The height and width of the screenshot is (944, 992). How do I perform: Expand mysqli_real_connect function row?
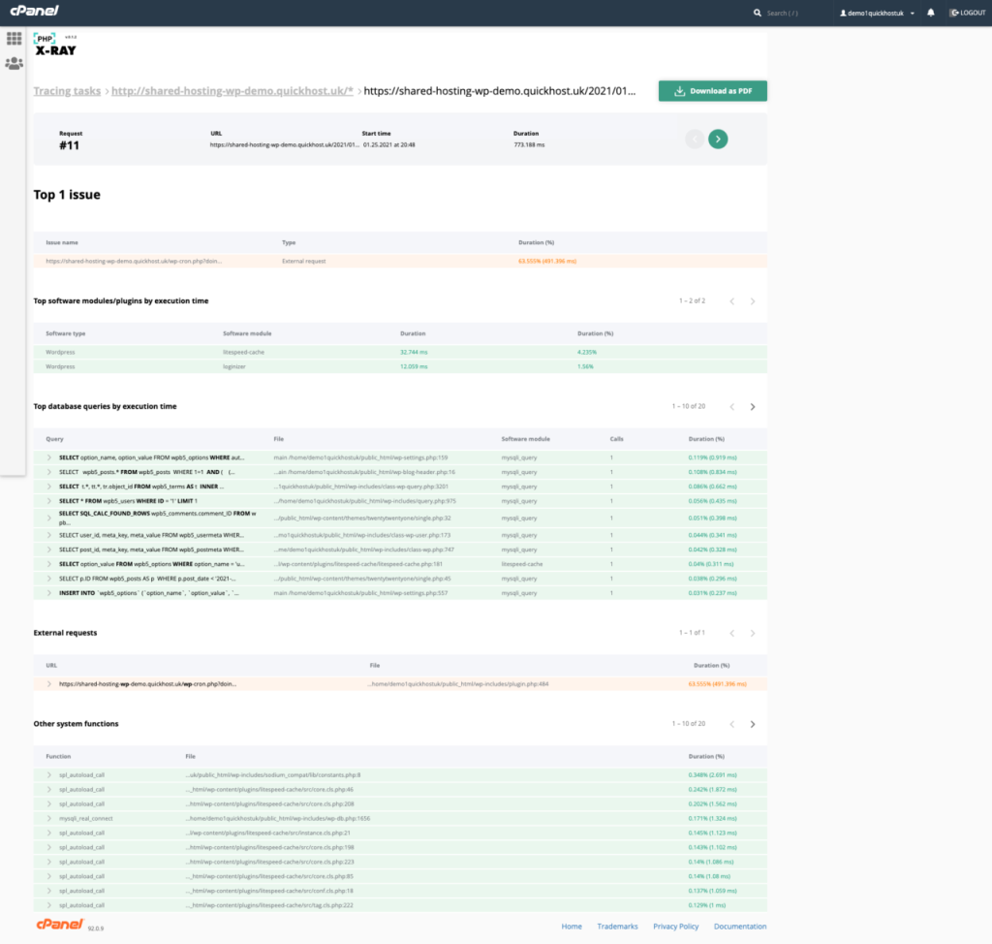(x=49, y=819)
